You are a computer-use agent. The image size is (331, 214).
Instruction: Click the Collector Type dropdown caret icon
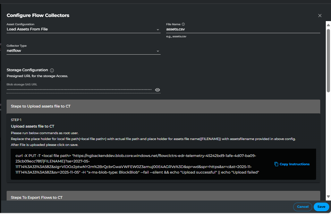tap(158, 52)
